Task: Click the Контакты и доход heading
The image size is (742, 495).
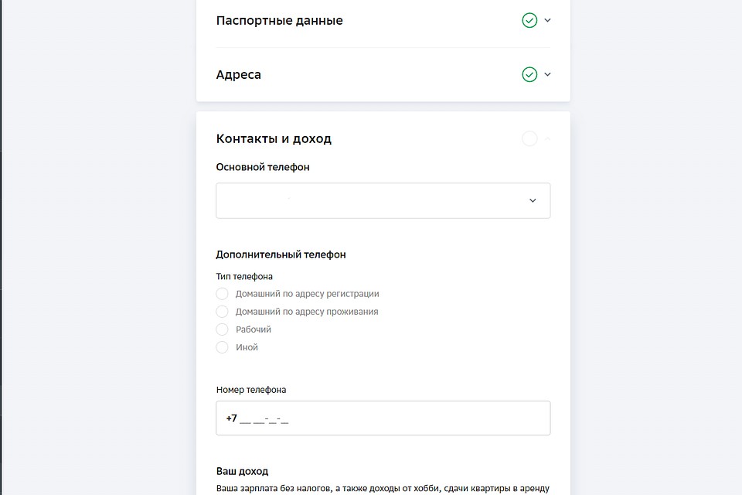Action: pos(274,138)
